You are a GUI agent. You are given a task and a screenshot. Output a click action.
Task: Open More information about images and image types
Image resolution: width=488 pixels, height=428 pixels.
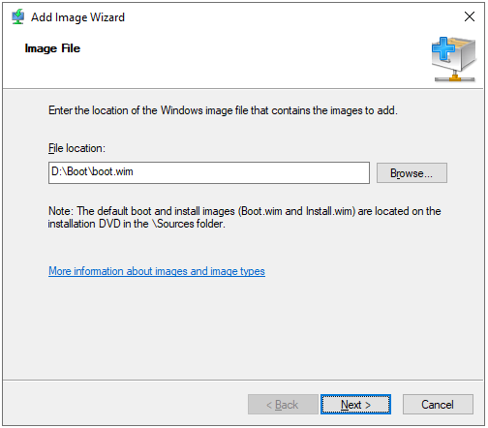[x=157, y=271]
